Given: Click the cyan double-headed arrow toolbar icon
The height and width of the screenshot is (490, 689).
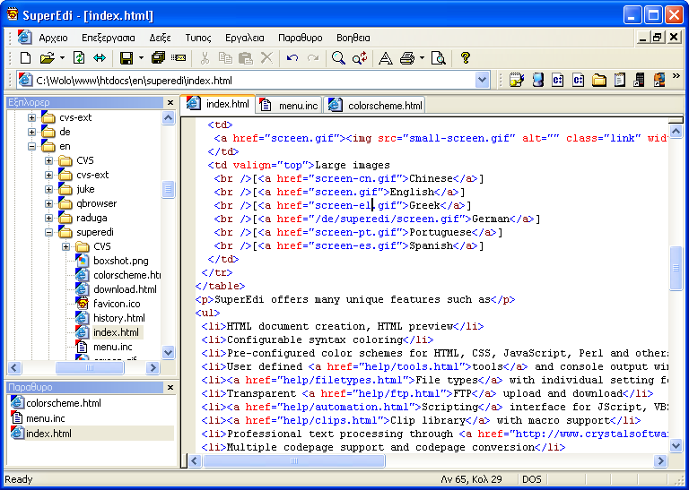Looking at the screenshot, I should pos(100,58).
